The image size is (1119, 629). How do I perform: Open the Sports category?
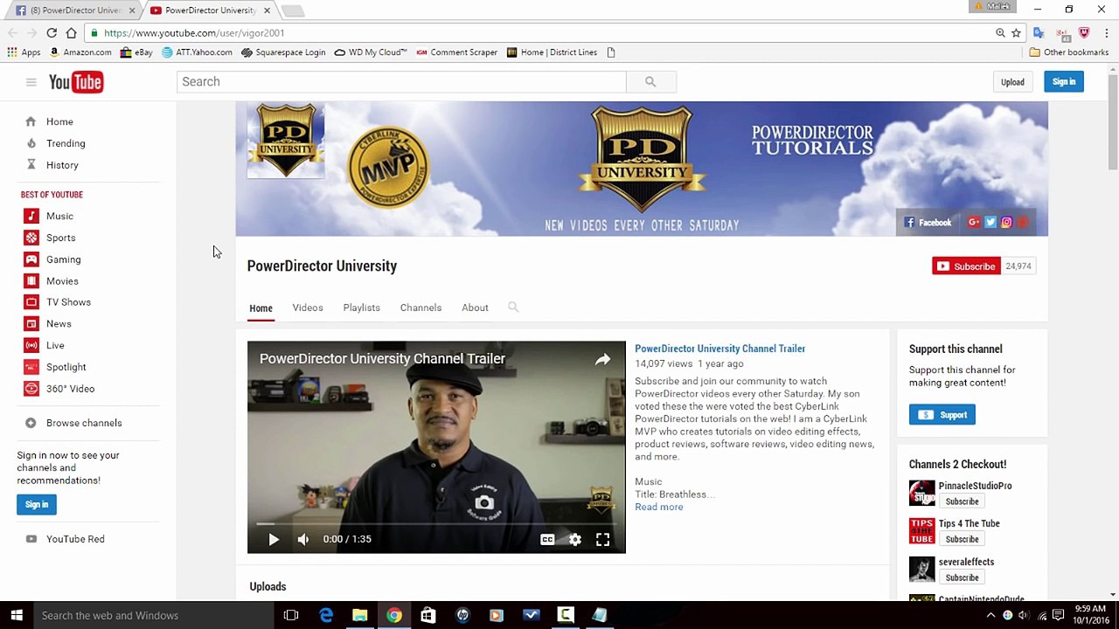[x=60, y=238]
